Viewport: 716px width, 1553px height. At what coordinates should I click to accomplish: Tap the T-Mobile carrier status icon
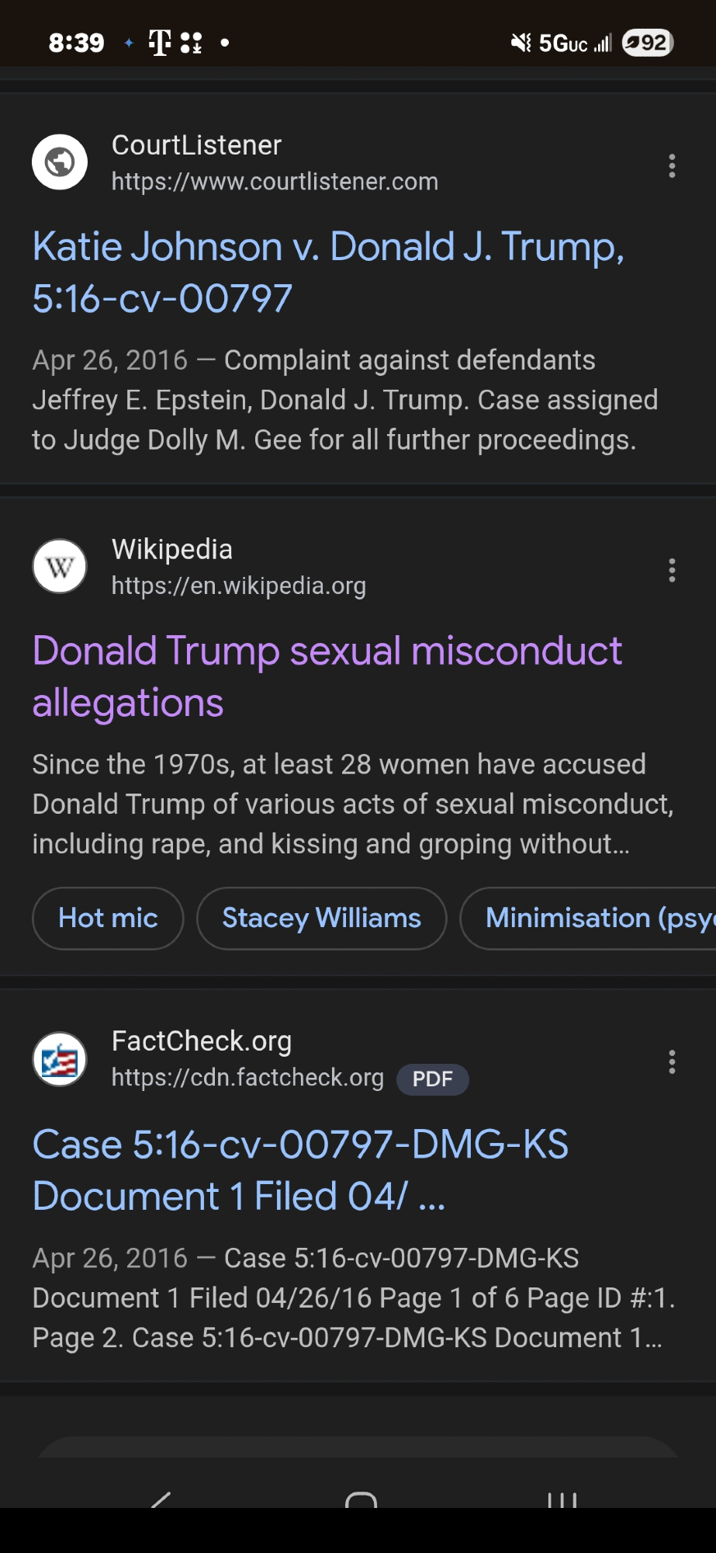click(x=160, y=43)
